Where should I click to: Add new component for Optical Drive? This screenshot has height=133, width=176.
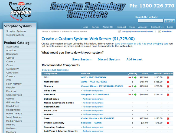93,99
